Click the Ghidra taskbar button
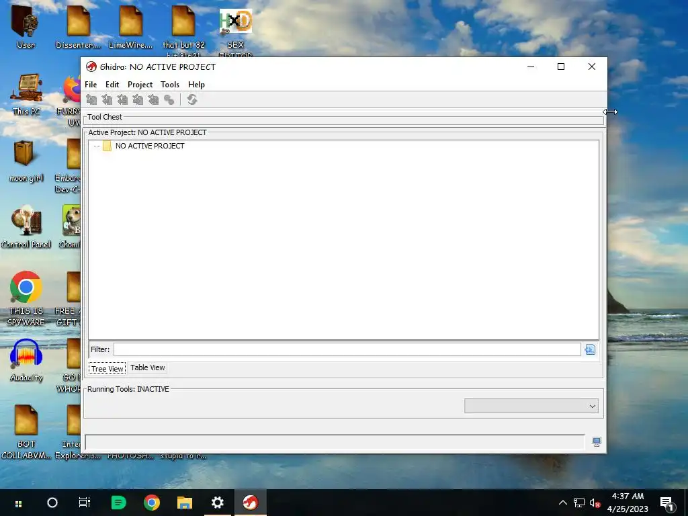 [251, 503]
